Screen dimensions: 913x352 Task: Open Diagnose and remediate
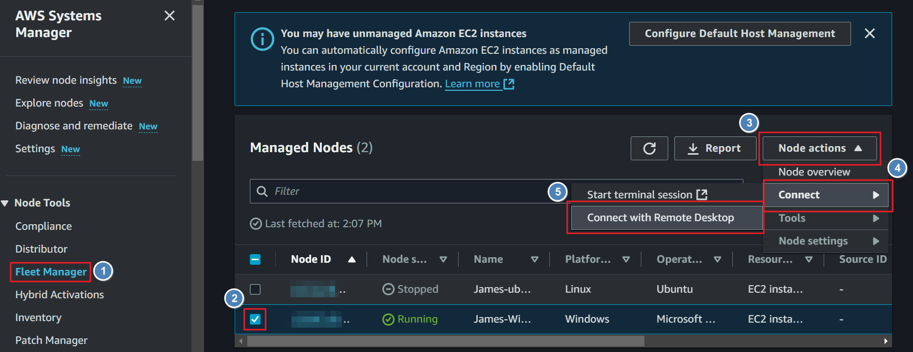(74, 126)
